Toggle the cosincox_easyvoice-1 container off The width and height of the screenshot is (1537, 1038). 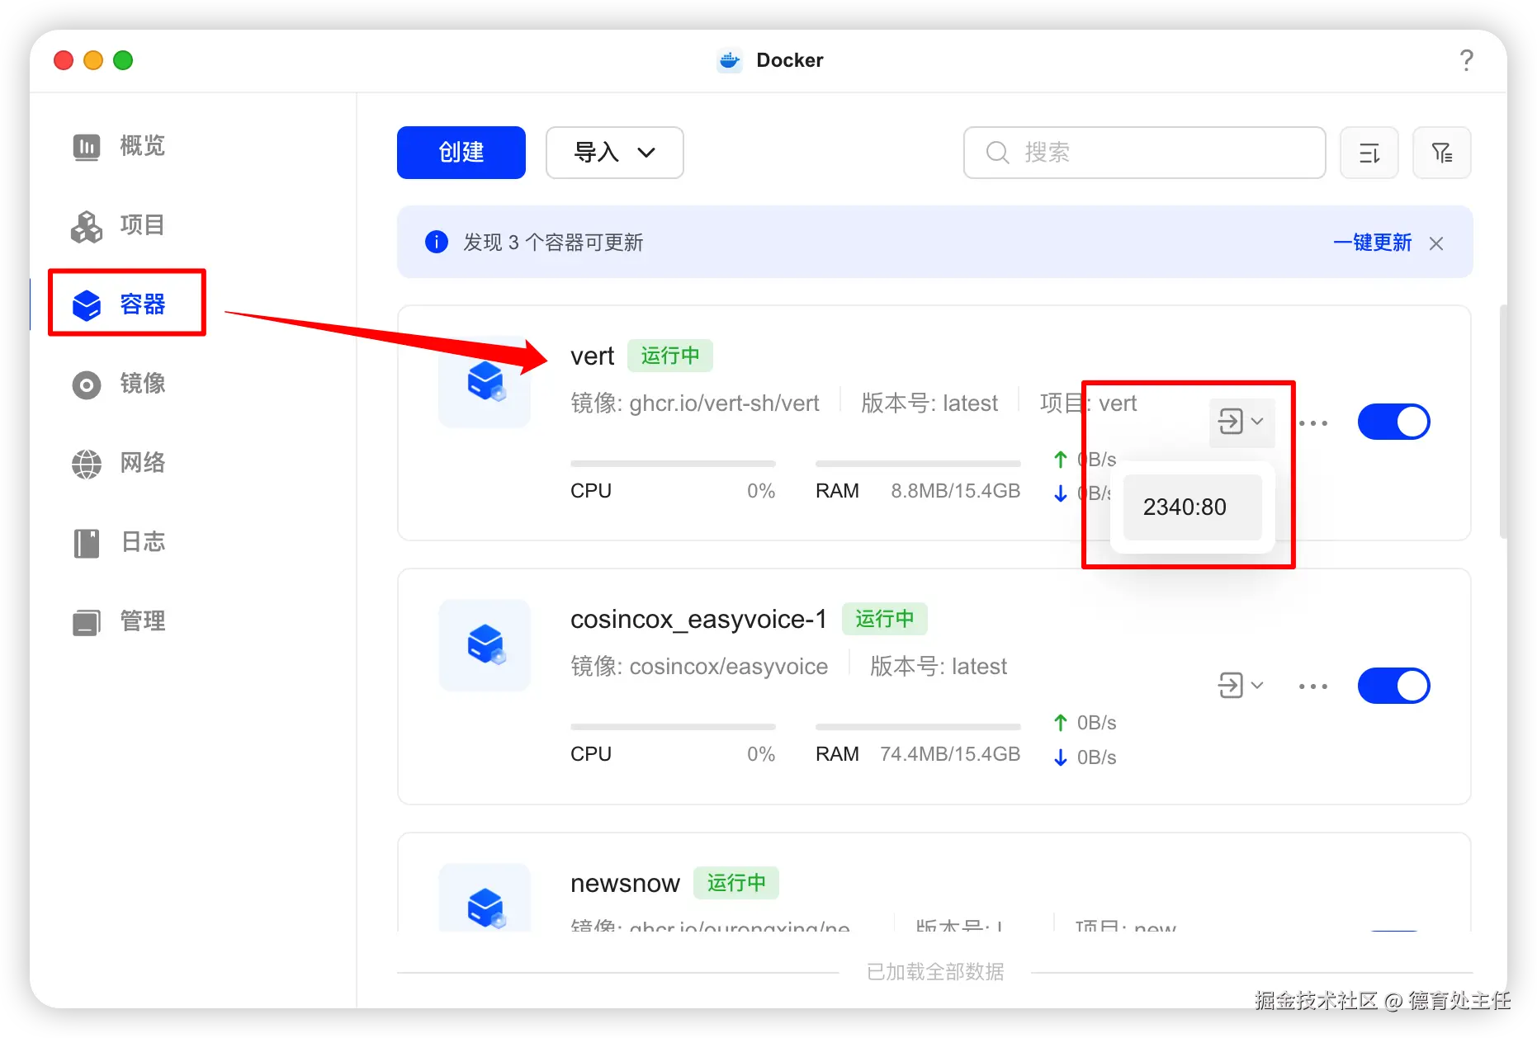[x=1394, y=686]
